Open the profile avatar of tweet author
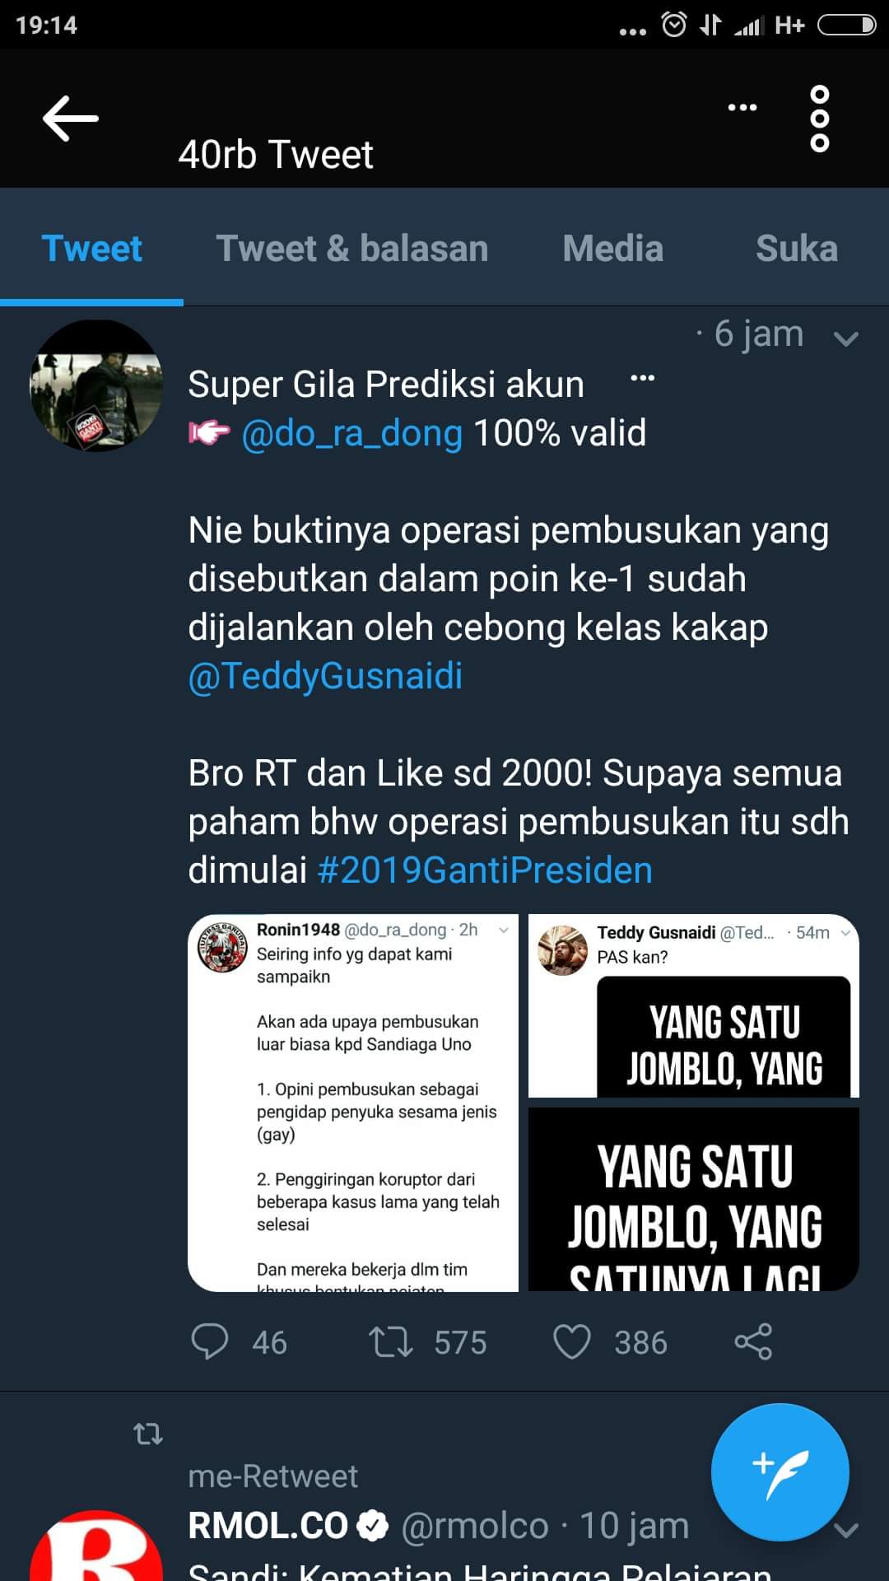 click(x=96, y=385)
